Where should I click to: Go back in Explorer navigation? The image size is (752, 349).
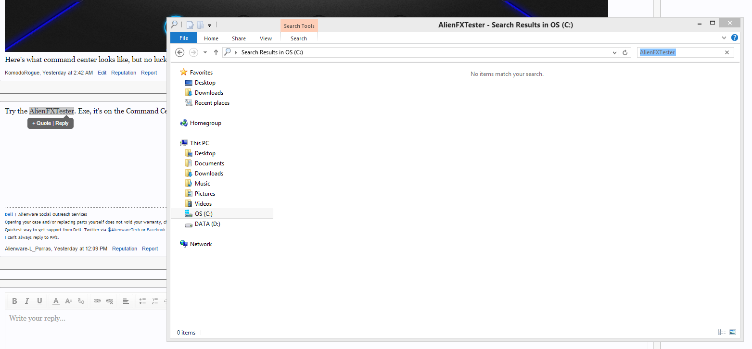coord(180,52)
